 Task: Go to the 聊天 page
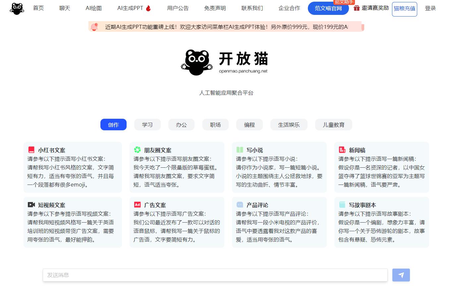(x=65, y=8)
